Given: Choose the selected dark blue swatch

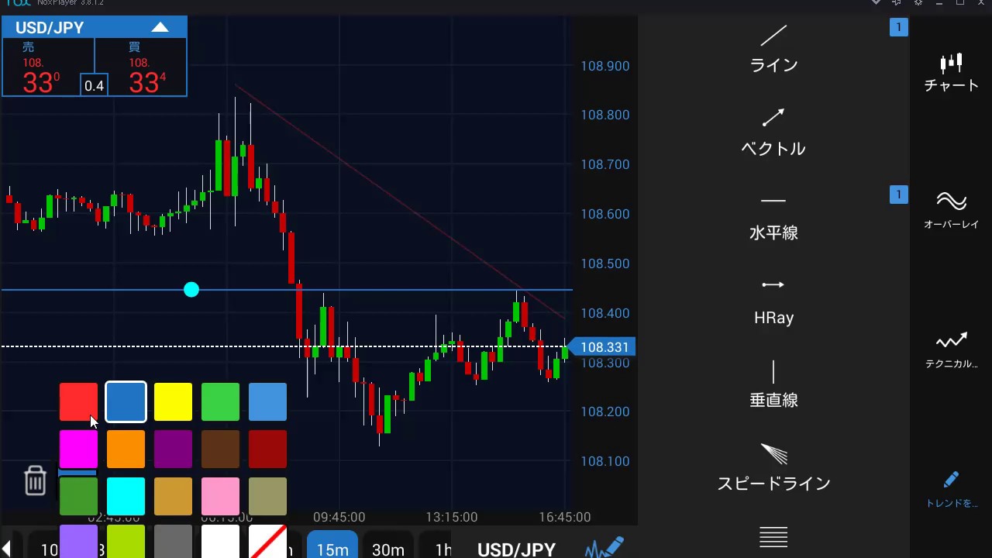Looking at the screenshot, I should pyautogui.click(x=126, y=401).
